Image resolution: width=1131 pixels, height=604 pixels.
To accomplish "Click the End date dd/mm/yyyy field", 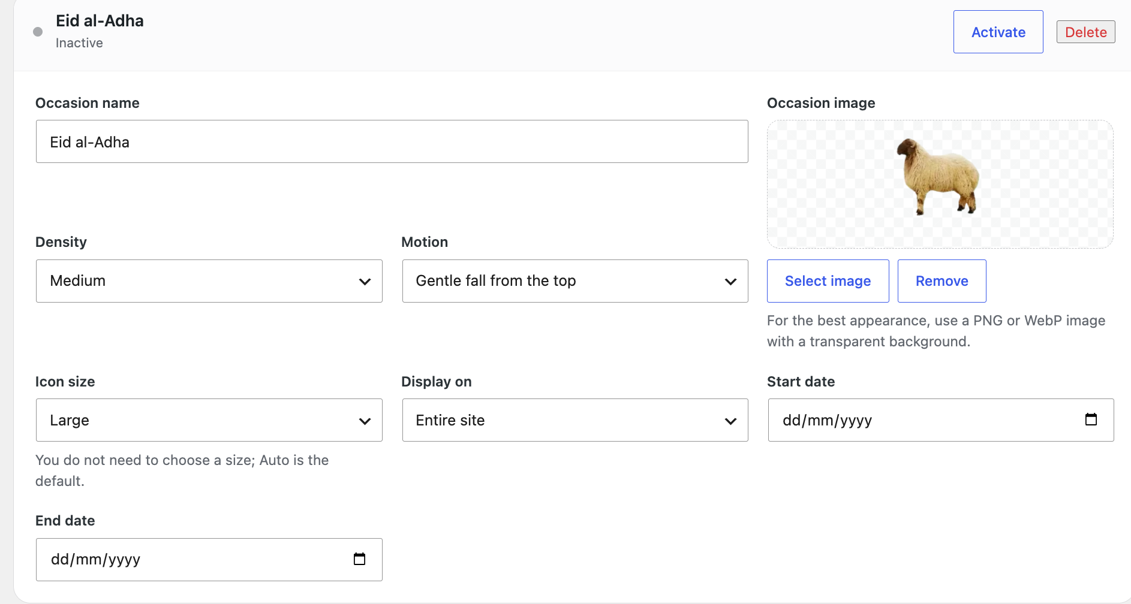I will tap(209, 560).
